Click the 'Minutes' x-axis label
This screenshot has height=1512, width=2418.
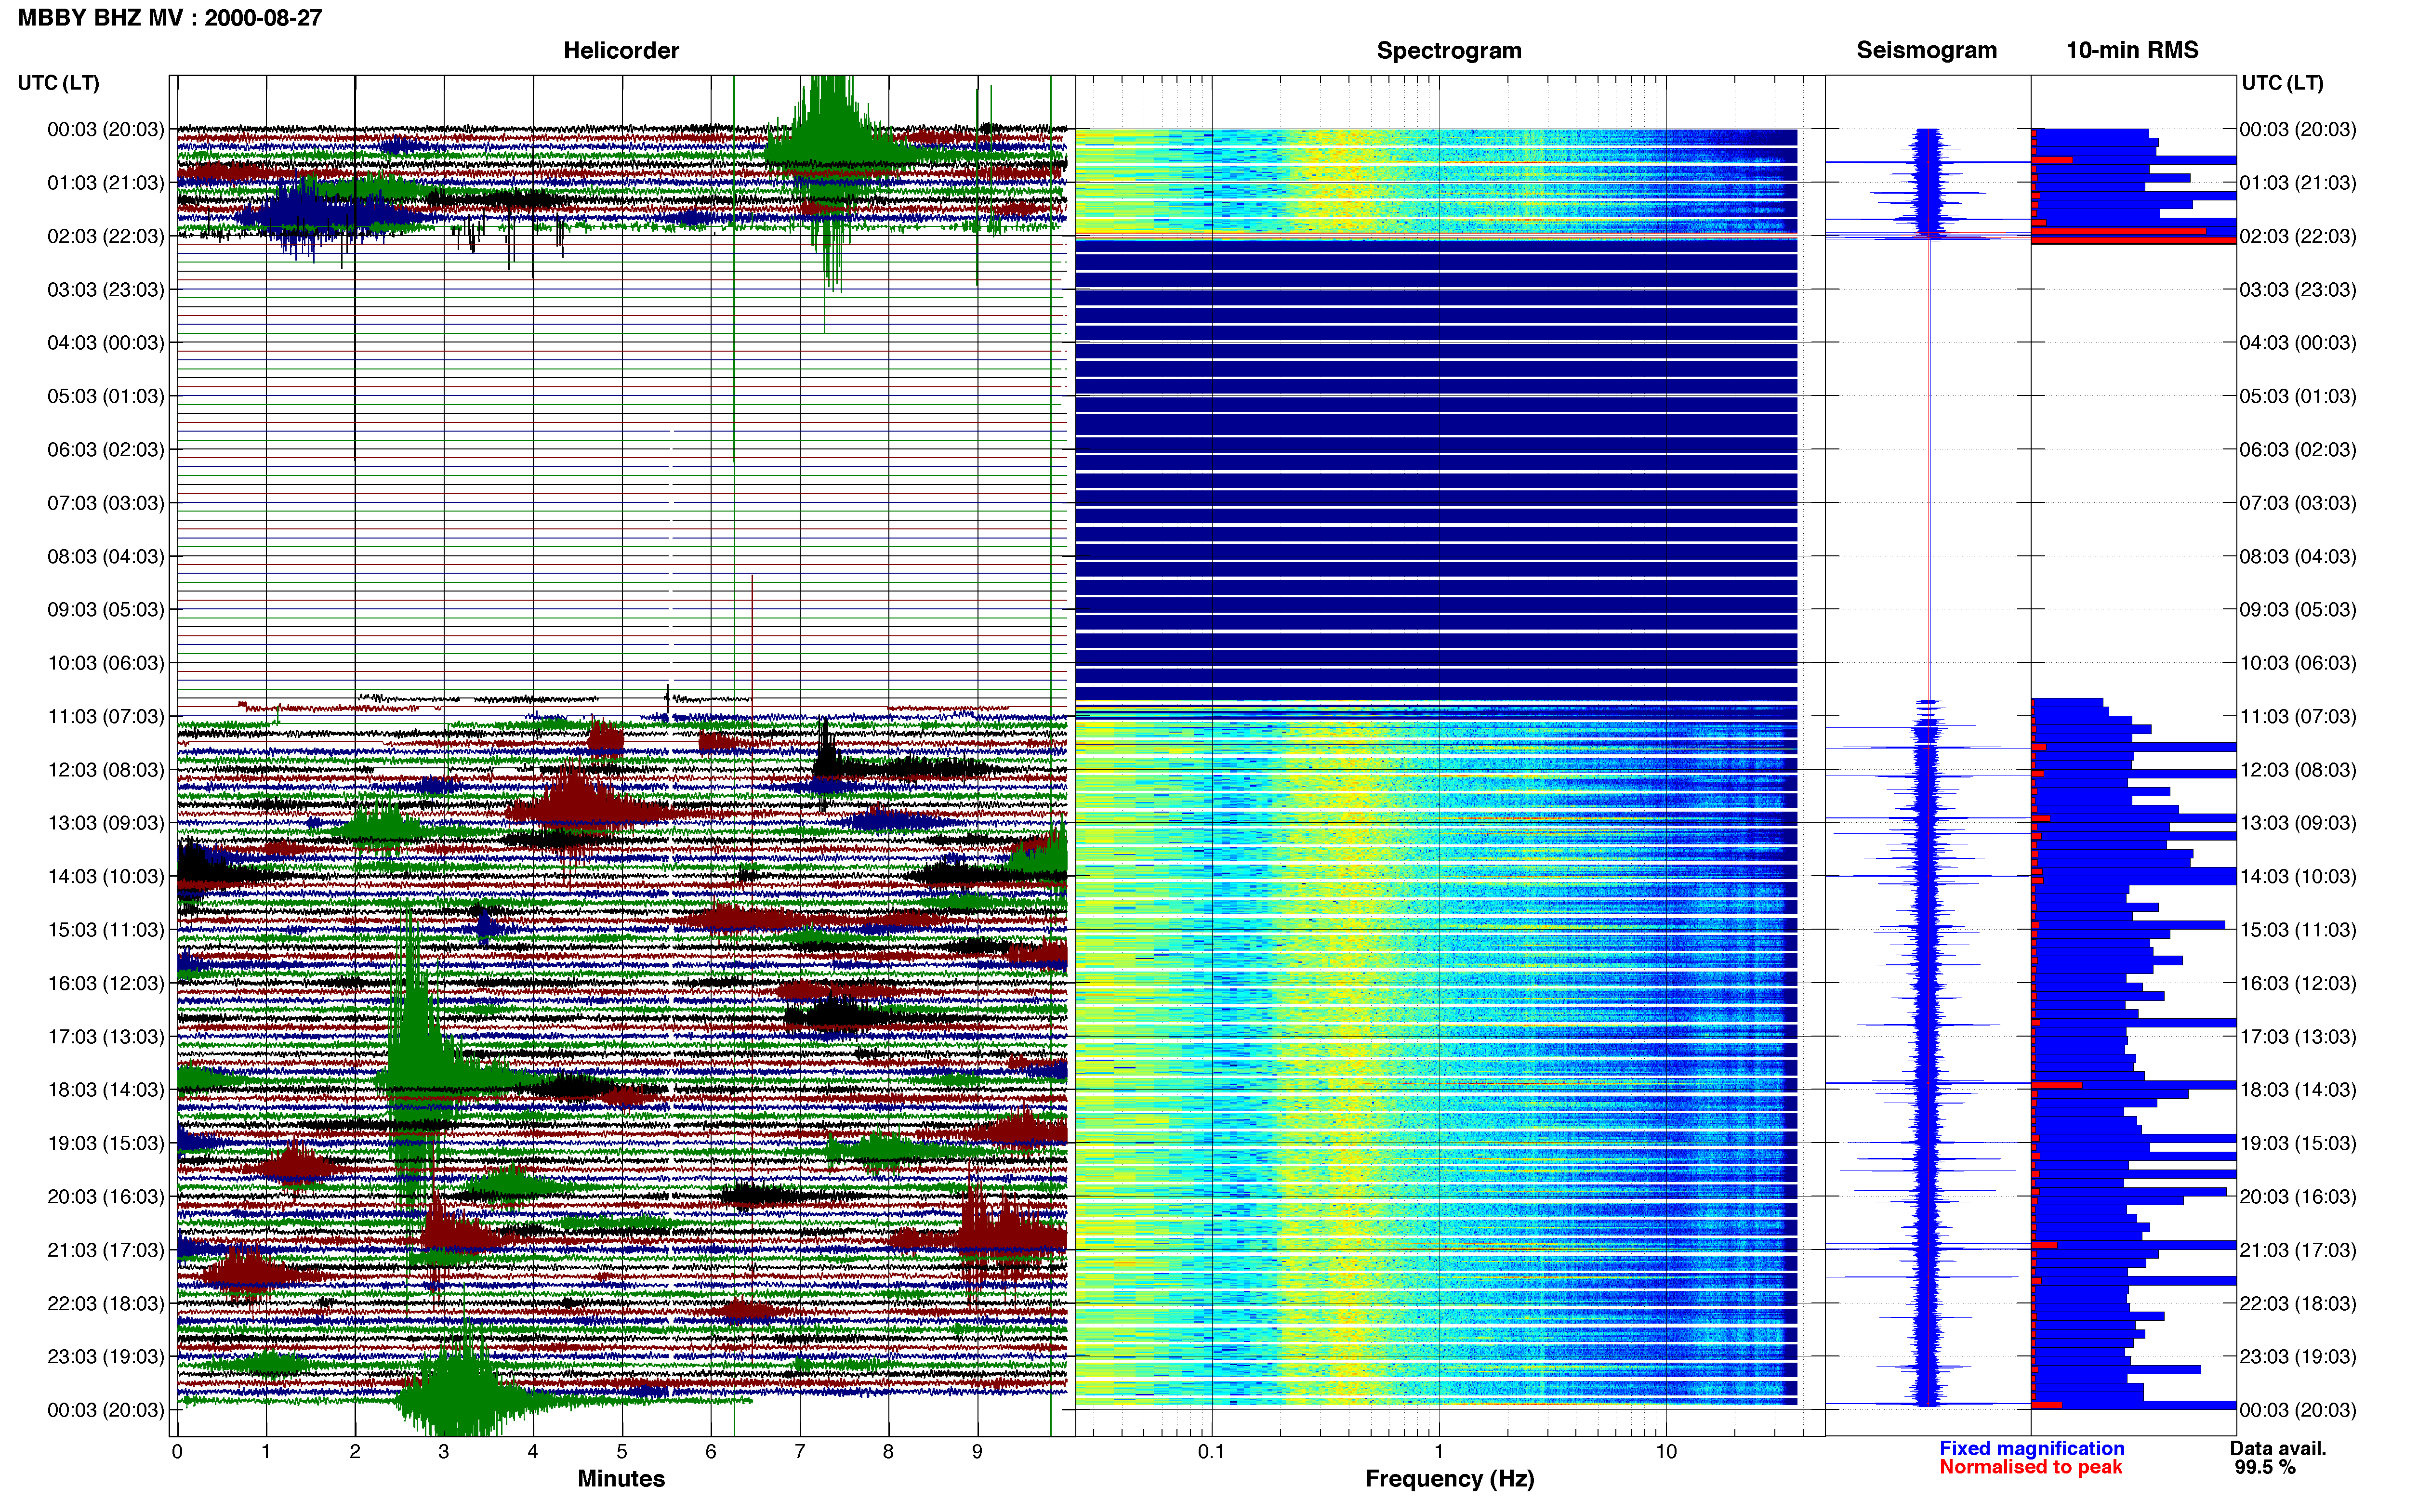tap(621, 1479)
